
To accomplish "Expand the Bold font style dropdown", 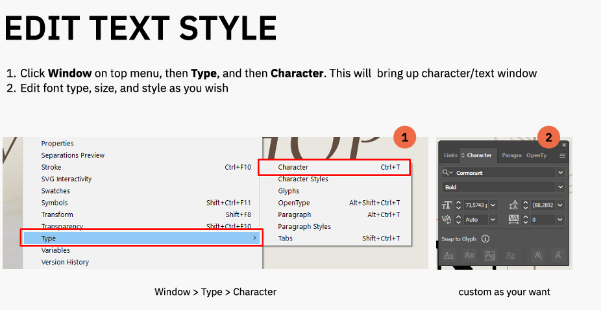I will tap(560, 187).
